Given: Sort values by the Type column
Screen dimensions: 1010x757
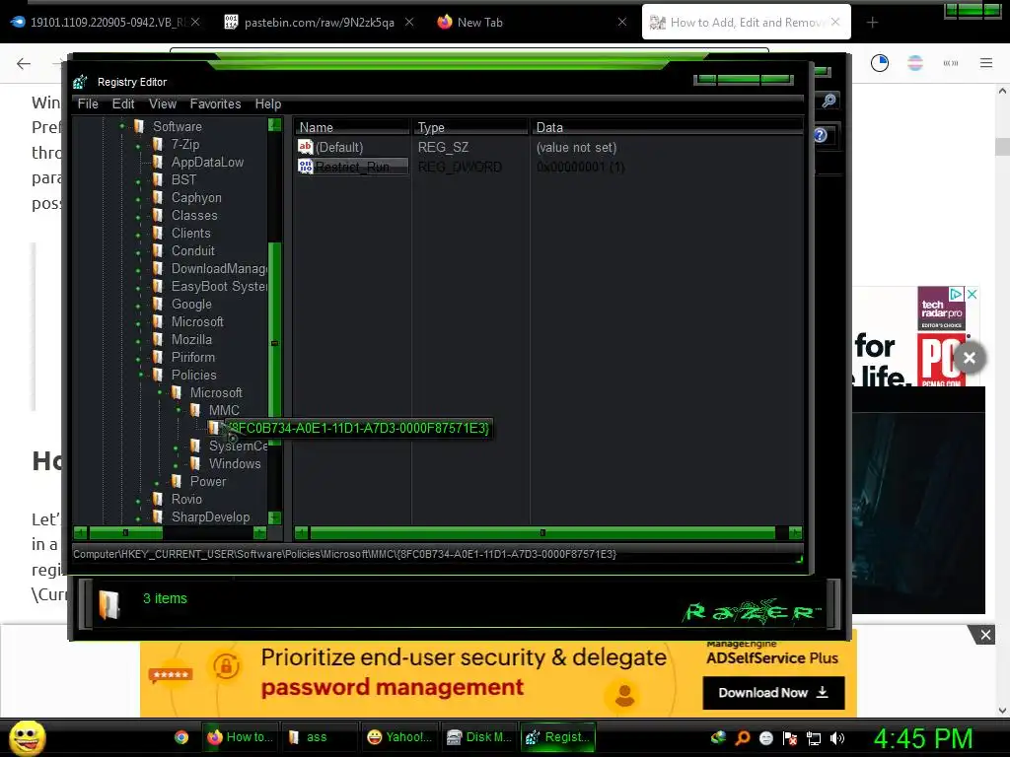Looking at the screenshot, I should coord(470,127).
